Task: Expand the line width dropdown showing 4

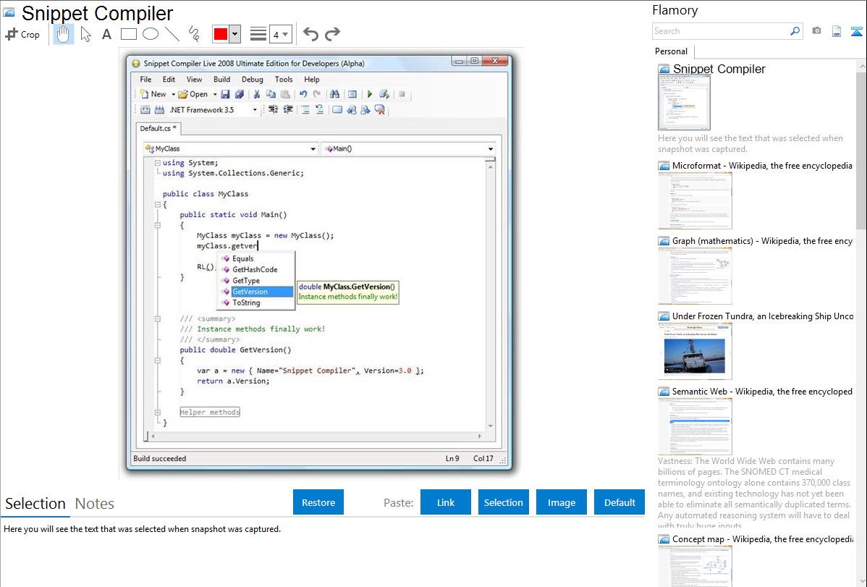Action: coord(280,34)
